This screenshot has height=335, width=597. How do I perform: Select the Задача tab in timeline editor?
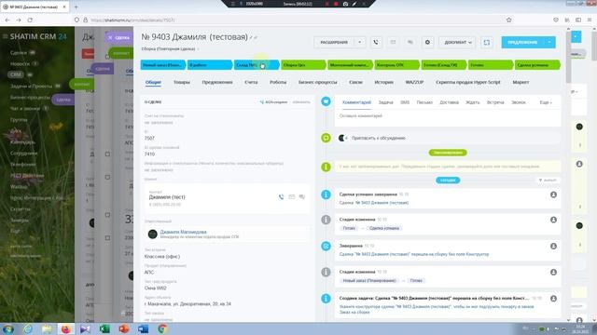[x=385, y=102]
